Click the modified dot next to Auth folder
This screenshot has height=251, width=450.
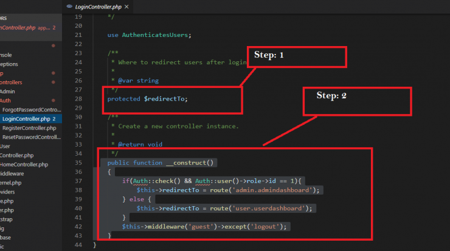[54, 101]
